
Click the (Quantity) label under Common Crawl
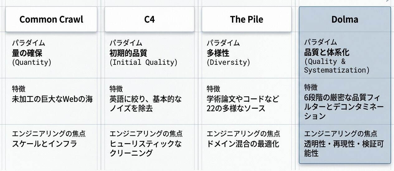(x=31, y=62)
